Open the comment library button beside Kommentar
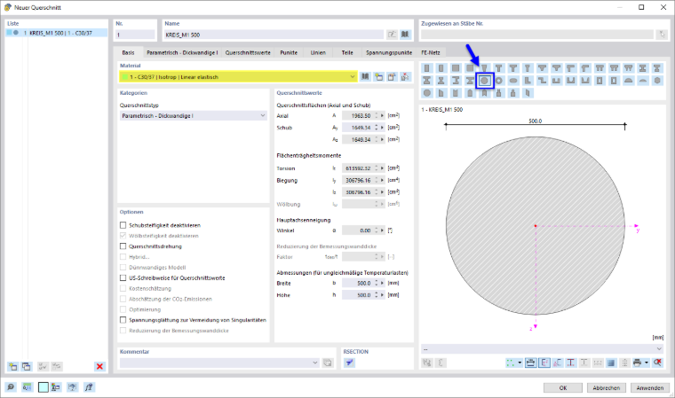Image resolution: width=675 pixels, height=398 pixels. [x=328, y=363]
